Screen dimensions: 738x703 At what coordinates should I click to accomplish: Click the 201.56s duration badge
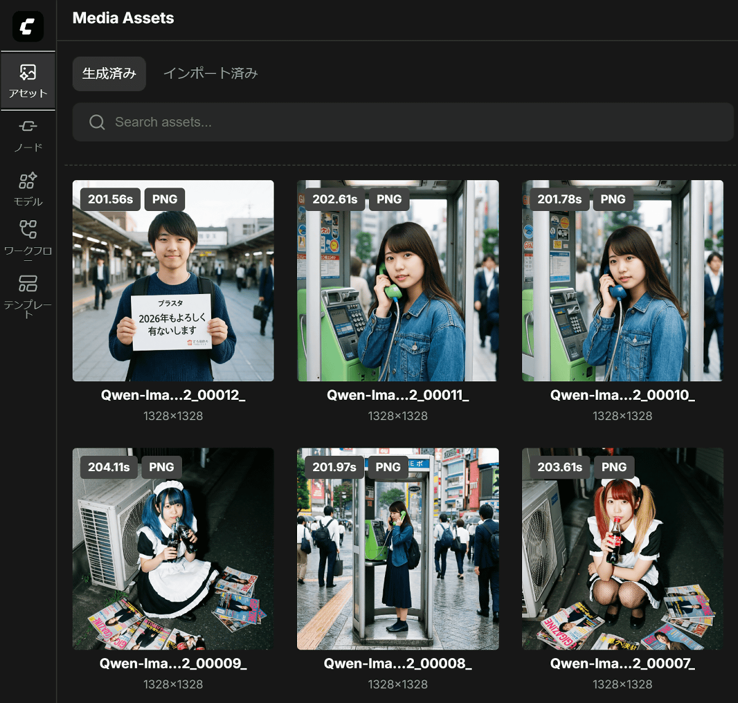click(x=110, y=199)
